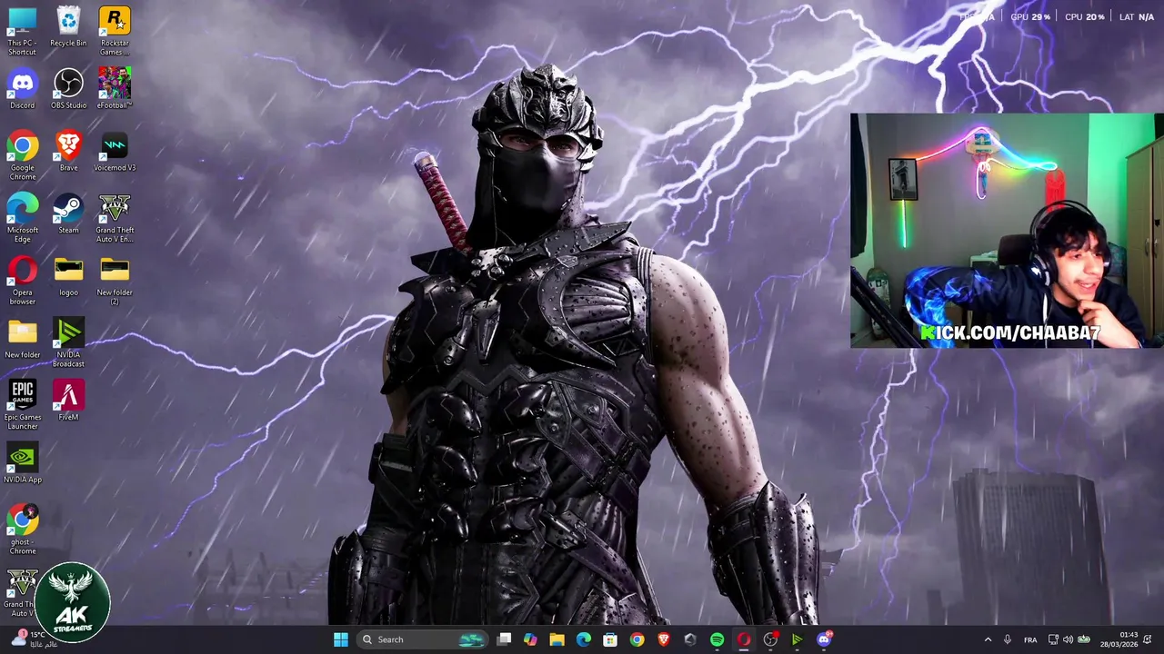Image resolution: width=1164 pixels, height=654 pixels.
Task: Click the taskbar Search box
Action: (x=423, y=639)
